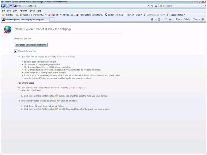
Task: Select the 'cannot display the webpage' tab
Action: point(25,19)
